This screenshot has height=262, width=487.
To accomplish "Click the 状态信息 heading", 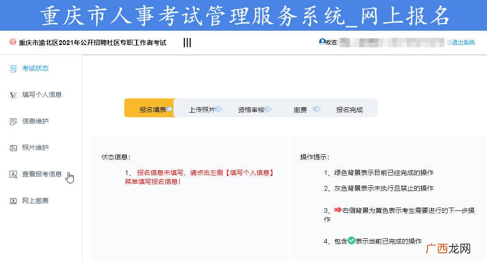I will [x=116, y=157].
